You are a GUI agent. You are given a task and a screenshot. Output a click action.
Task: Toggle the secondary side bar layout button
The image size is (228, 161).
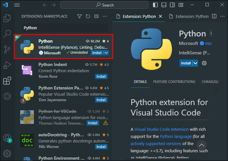coord(172,5)
